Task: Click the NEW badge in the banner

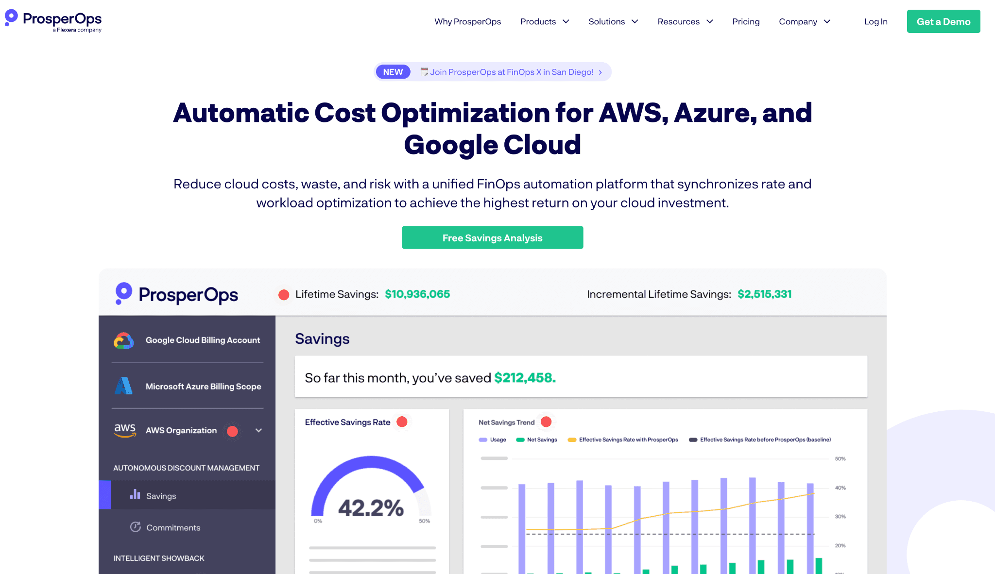Action: click(393, 72)
